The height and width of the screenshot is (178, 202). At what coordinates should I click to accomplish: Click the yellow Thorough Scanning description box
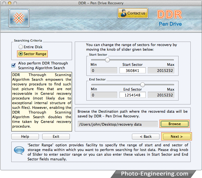pyautogui.click(x=42, y=102)
